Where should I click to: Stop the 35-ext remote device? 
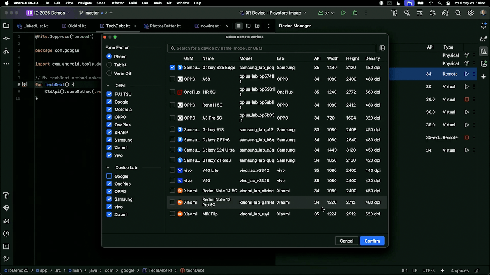click(467, 137)
